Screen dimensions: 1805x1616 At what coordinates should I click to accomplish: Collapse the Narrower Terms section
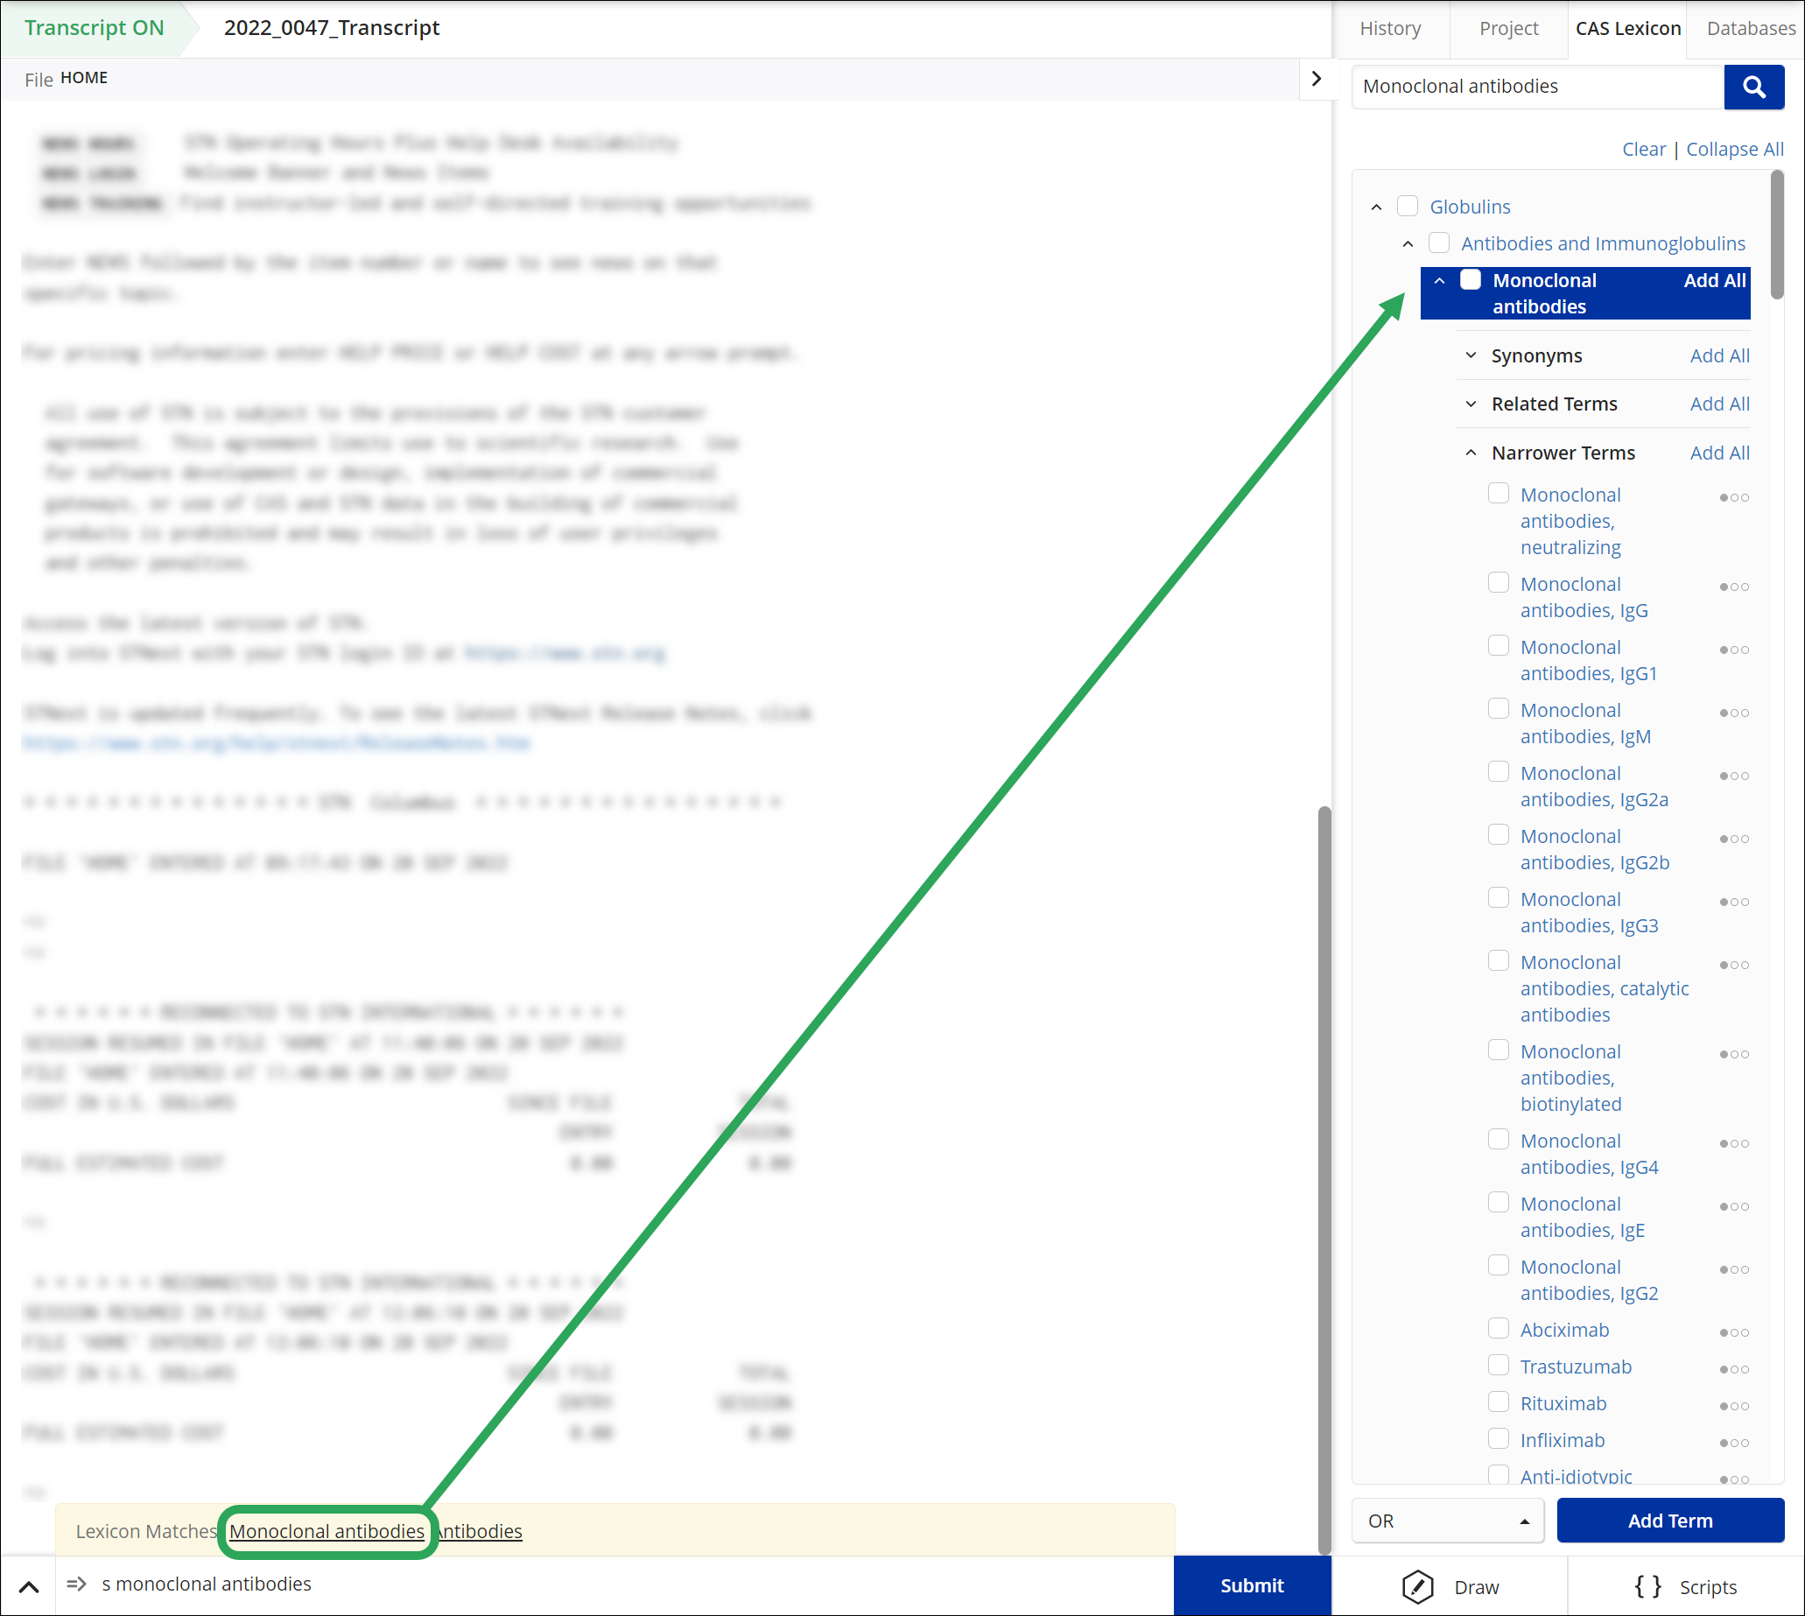[x=1471, y=453]
